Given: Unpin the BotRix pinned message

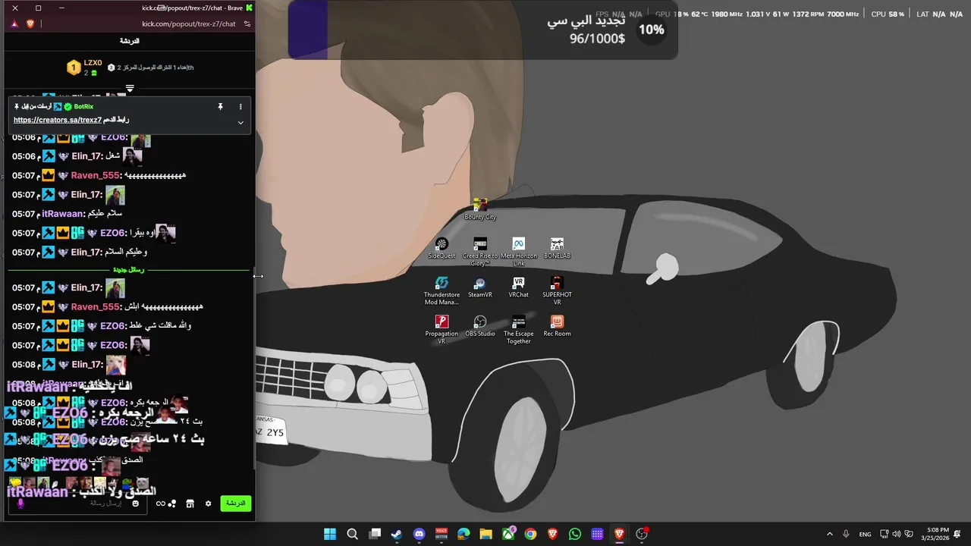Looking at the screenshot, I should [221, 107].
